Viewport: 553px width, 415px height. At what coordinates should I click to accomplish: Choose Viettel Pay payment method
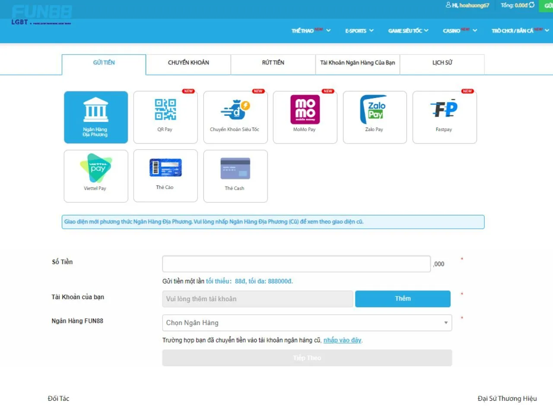coord(96,176)
